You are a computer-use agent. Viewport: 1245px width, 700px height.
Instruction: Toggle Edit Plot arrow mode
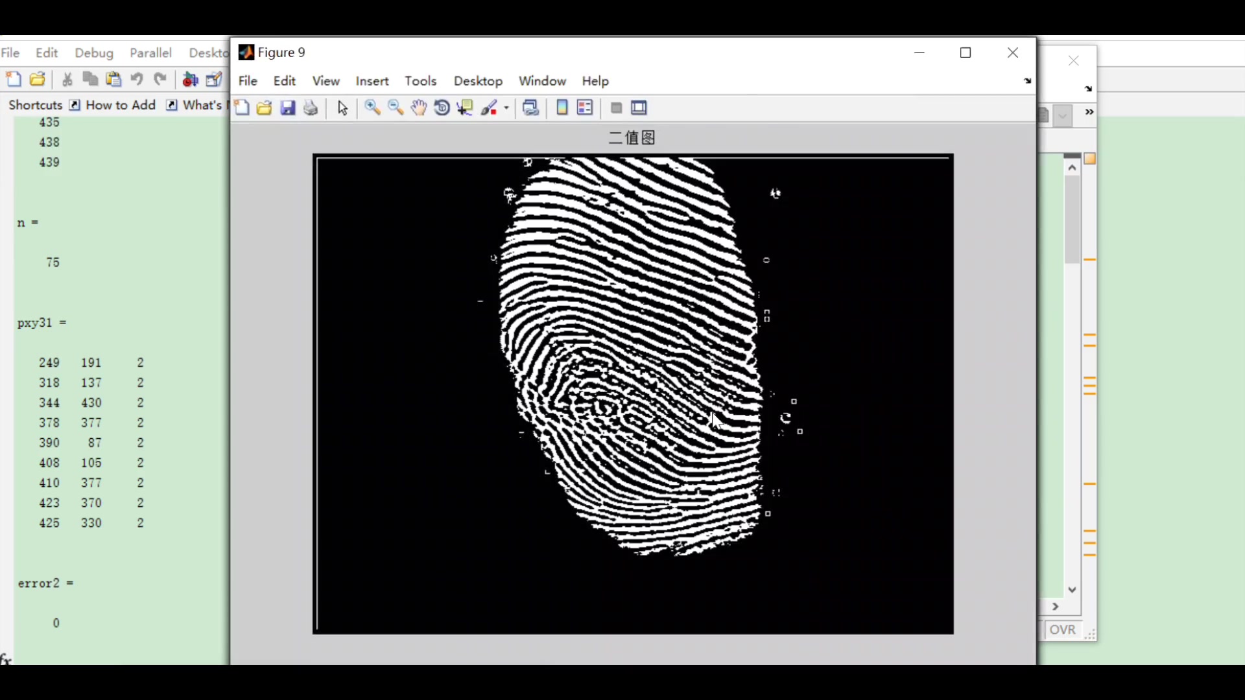pyautogui.click(x=342, y=108)
